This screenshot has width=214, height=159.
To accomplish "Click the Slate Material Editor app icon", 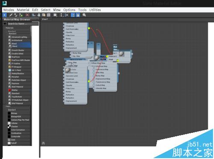I will tap(4, 3).
